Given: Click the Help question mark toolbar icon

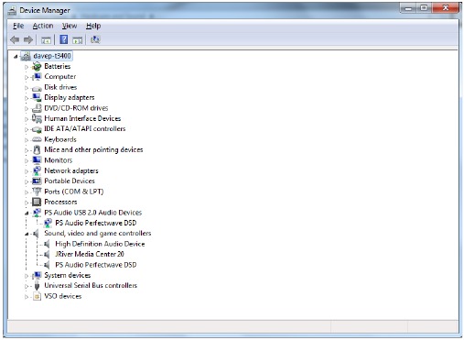Looking at the screenshot, I should coord(64,39).
